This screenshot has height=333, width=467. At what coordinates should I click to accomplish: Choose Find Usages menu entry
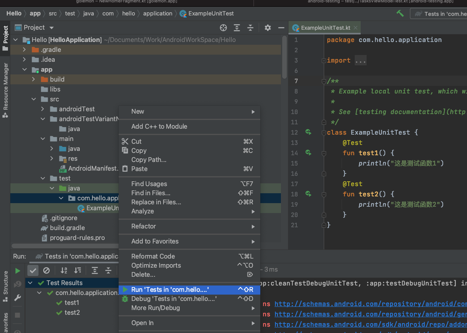tap(189, 184)
